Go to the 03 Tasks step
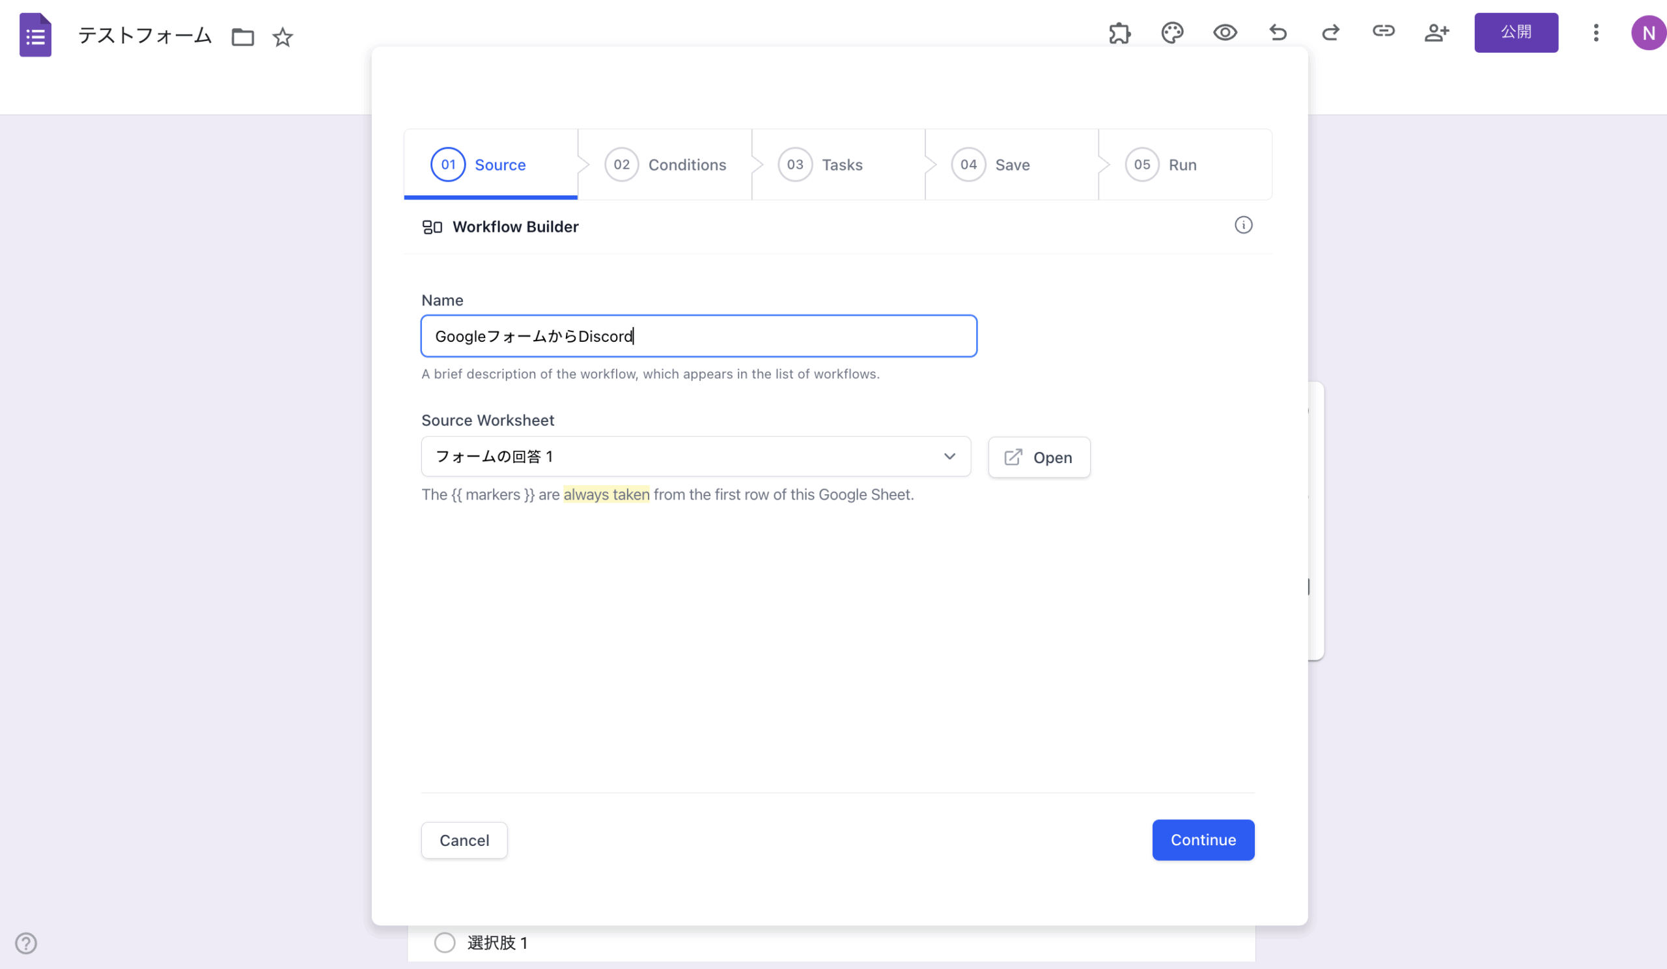 839,165
